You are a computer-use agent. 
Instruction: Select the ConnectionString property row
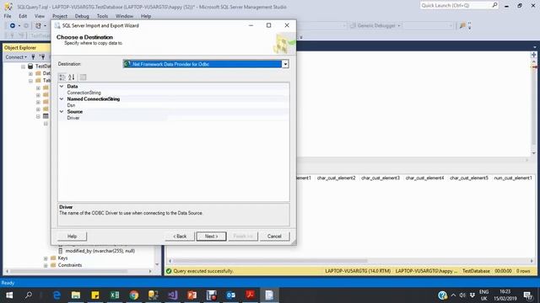pos(174,93)
